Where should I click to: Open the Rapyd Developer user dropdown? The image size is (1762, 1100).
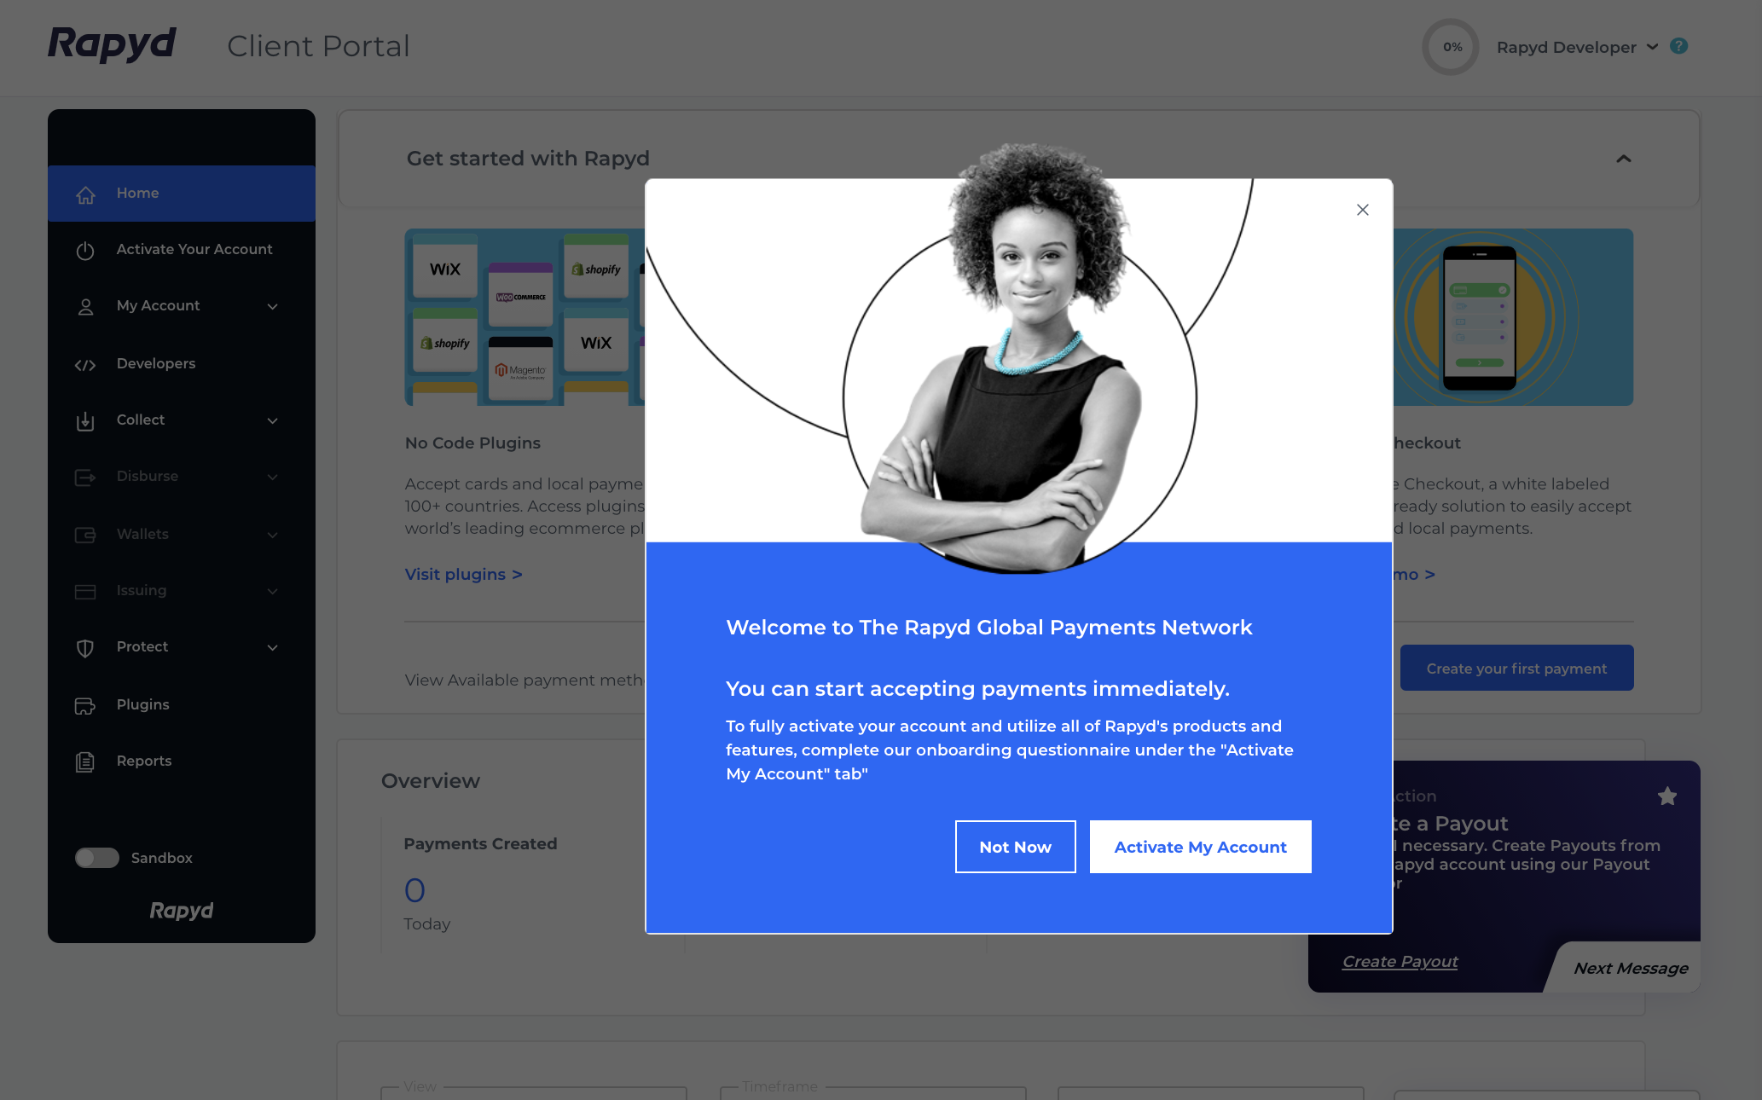[1577, 48]
